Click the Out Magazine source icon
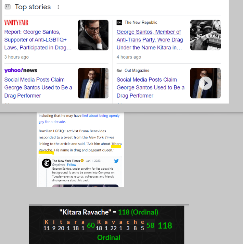 [x=119, y=71]
